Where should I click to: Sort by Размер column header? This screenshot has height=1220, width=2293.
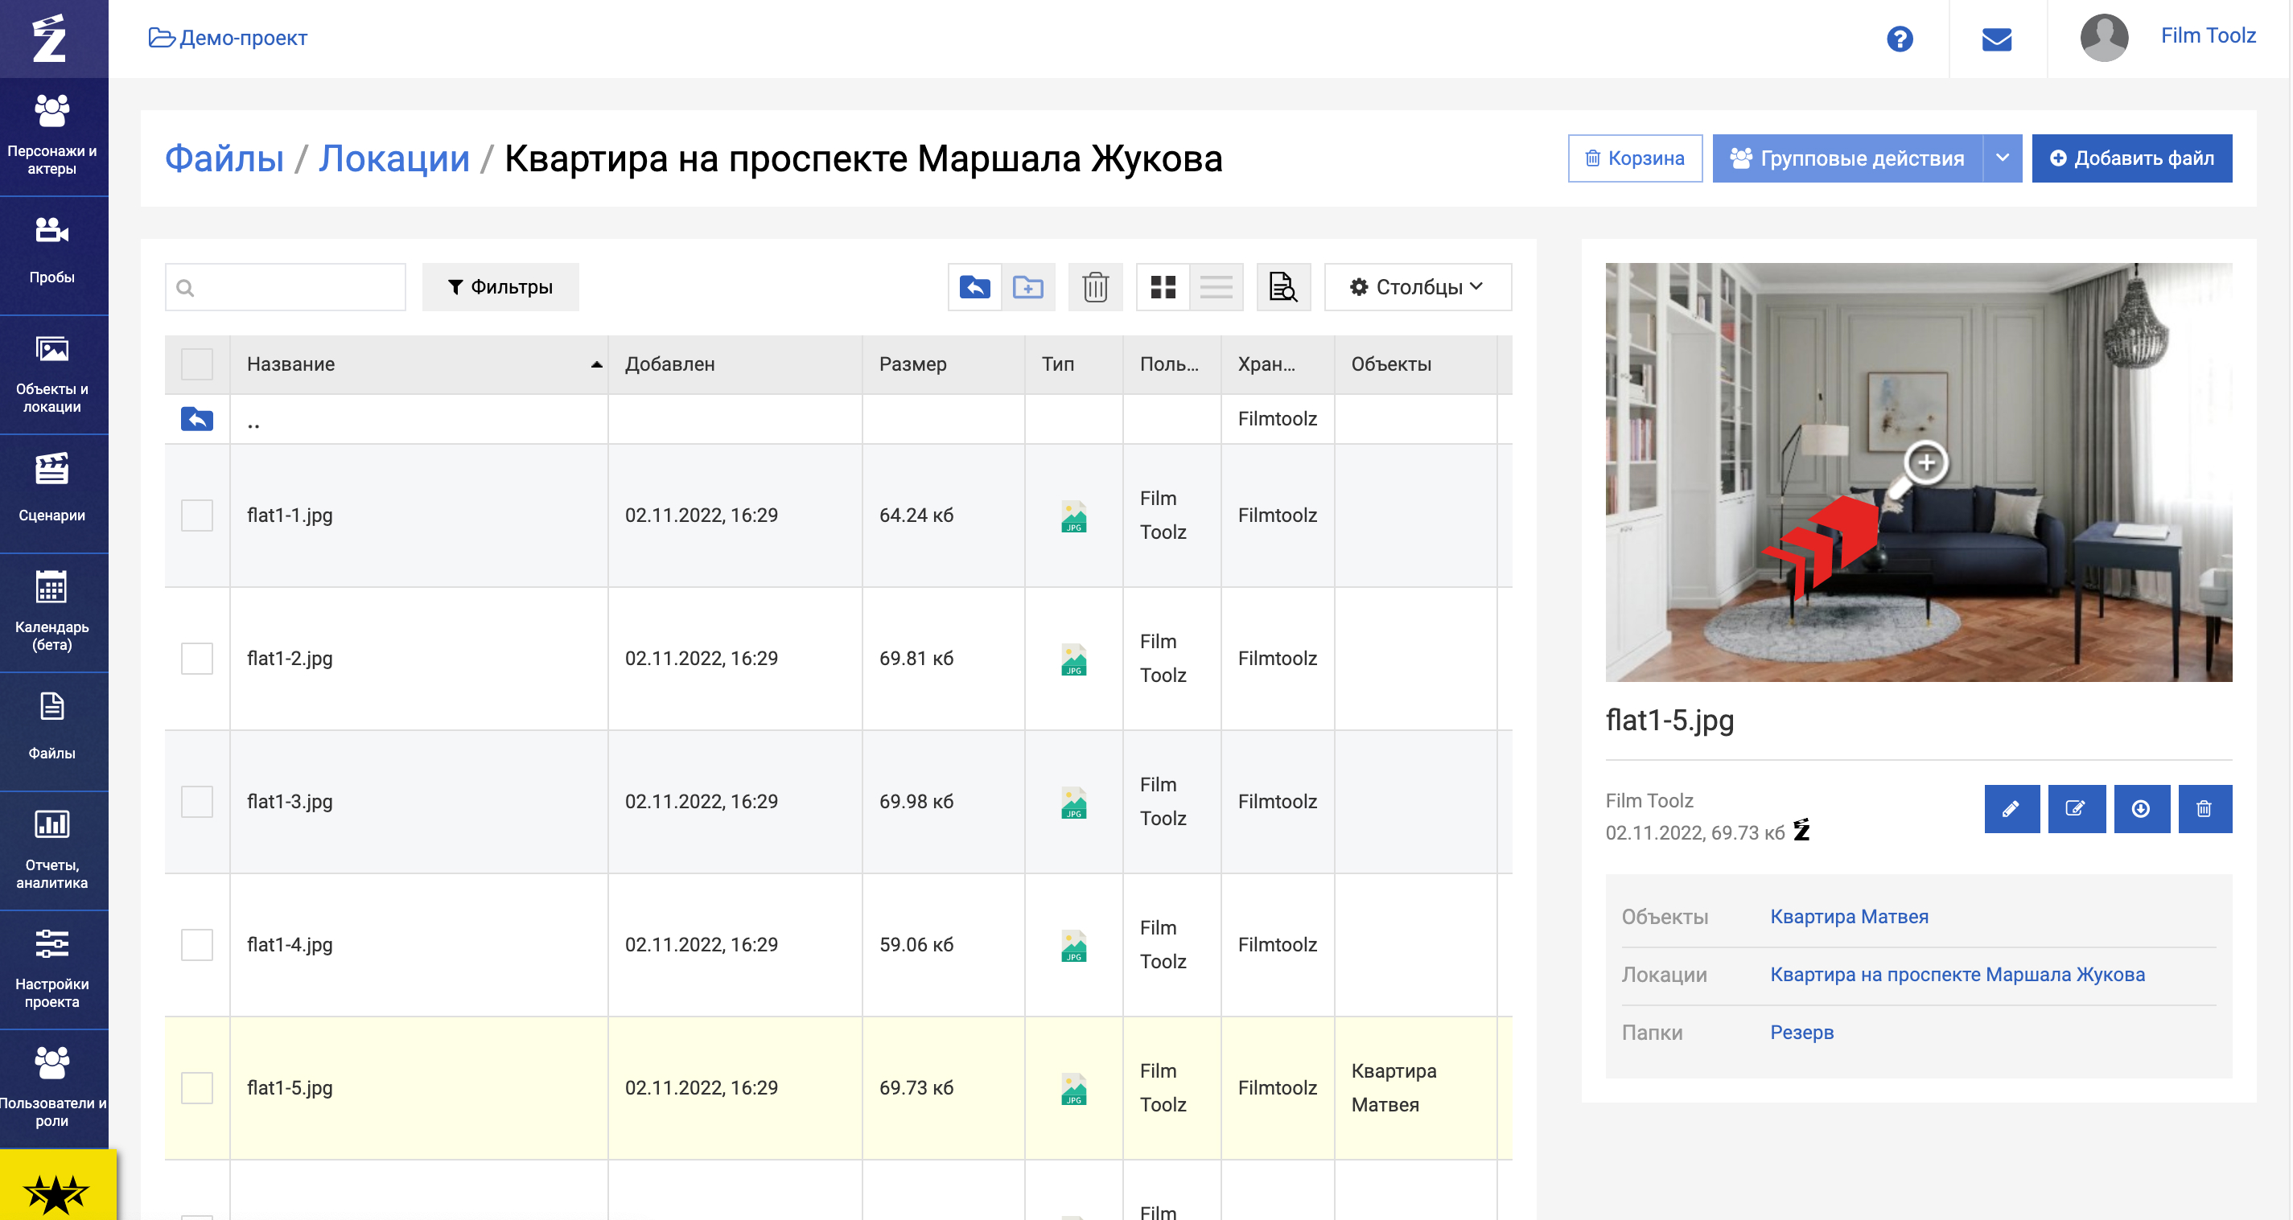(944, 365)
